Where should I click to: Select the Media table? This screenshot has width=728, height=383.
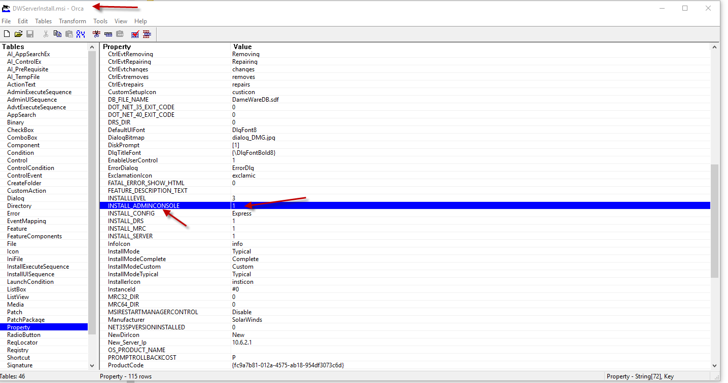(x=15, y=305)
